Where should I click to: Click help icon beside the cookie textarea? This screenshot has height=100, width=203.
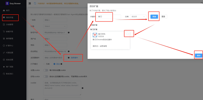click(x=83, y=88)
